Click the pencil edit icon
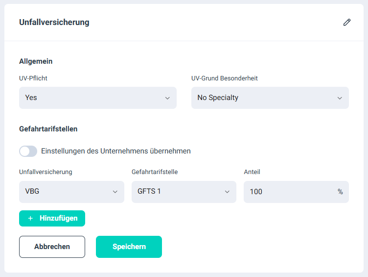Viewport: 368px width, 277px height. click(x=347, y=22)
